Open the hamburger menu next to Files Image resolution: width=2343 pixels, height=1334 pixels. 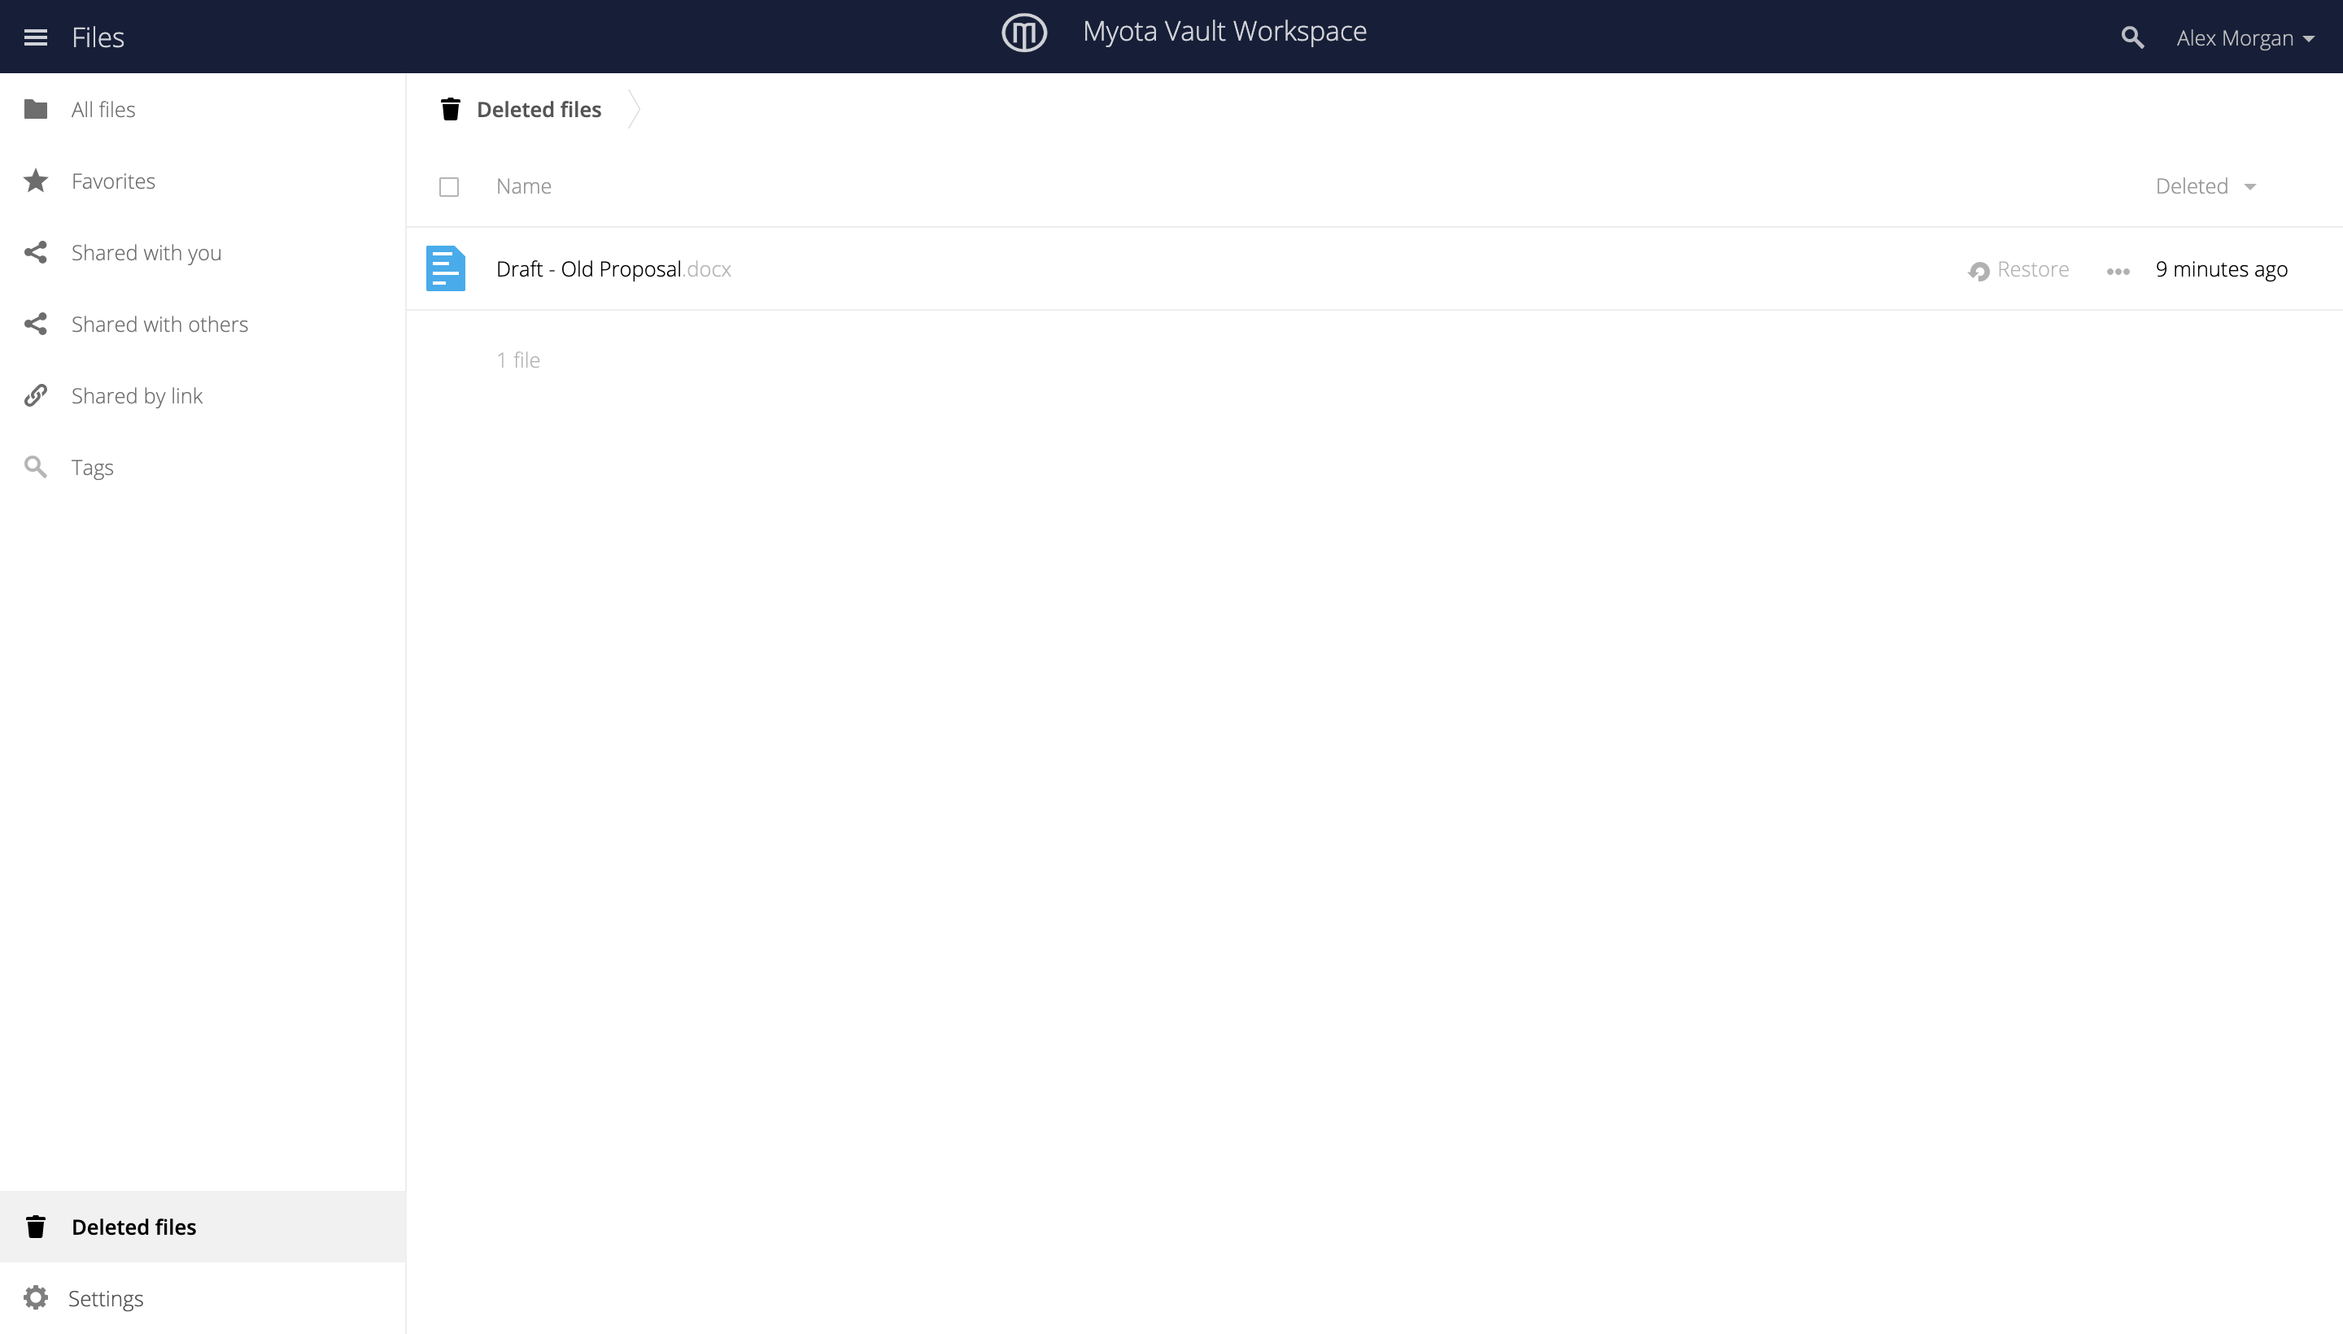coord(36,37)
